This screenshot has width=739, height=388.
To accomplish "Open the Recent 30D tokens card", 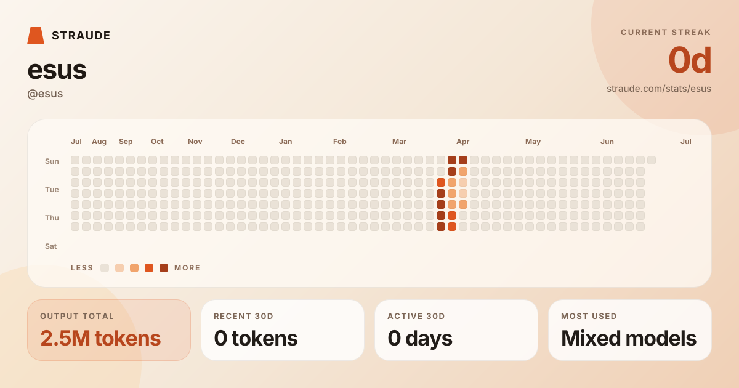I will [x=283, y=330].
